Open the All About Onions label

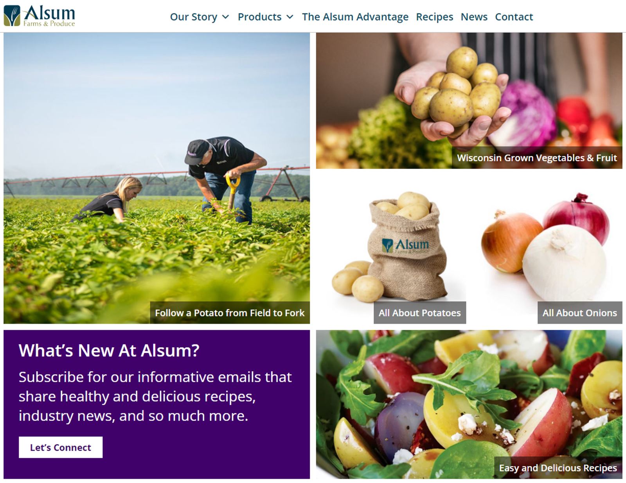(x=579, y=313)
